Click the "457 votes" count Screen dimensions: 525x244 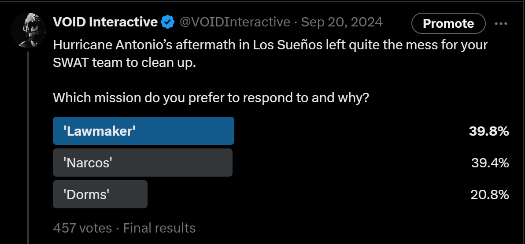(82, 228)
